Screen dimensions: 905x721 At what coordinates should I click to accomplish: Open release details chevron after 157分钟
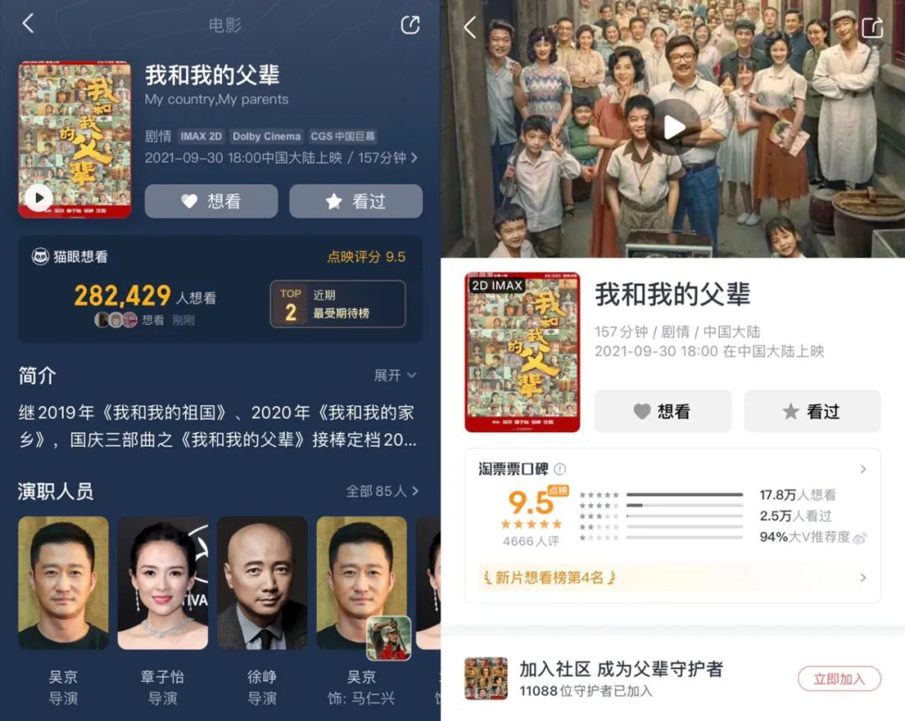[414, 157]
